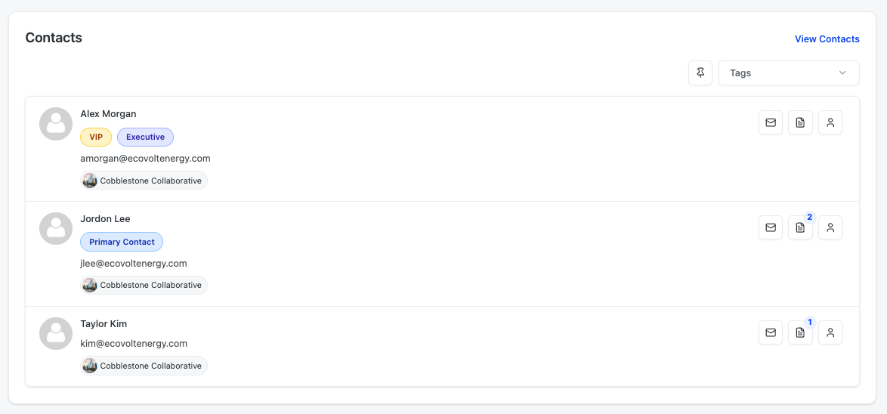Click the amorgan@ecovoltenergy.com email address
This screenshot has height=414, width=887.
[145, 159]
